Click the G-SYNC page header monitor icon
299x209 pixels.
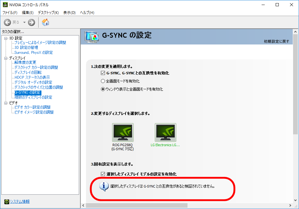(92, 37)
